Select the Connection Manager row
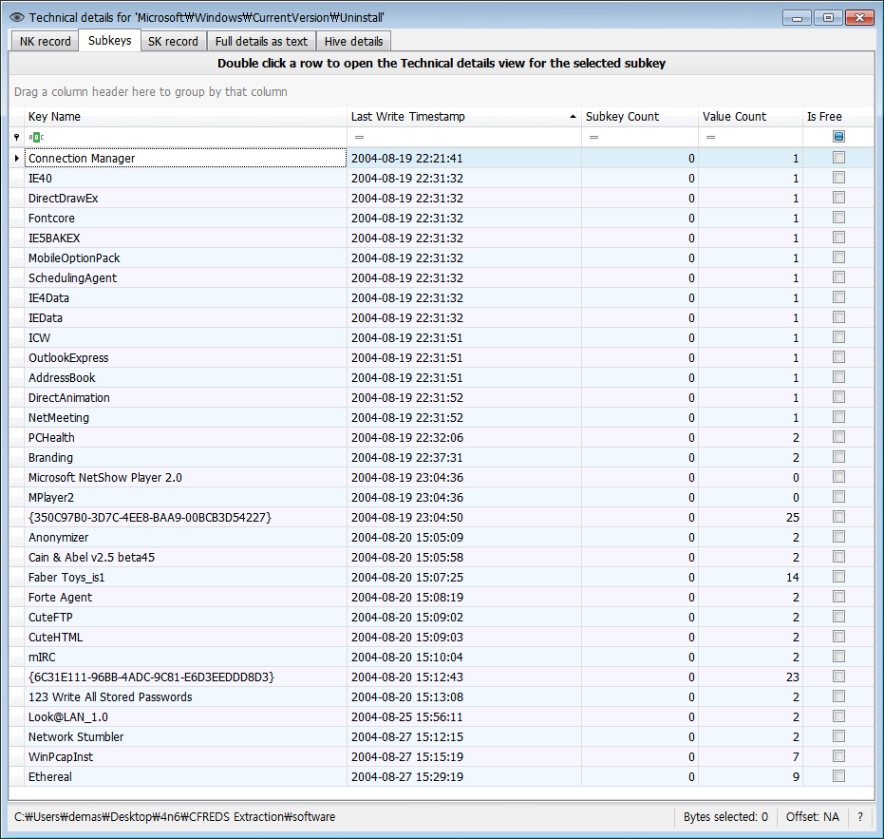Image resolution: width=884 pixels, height=839 pixels. tap(442, 159)
